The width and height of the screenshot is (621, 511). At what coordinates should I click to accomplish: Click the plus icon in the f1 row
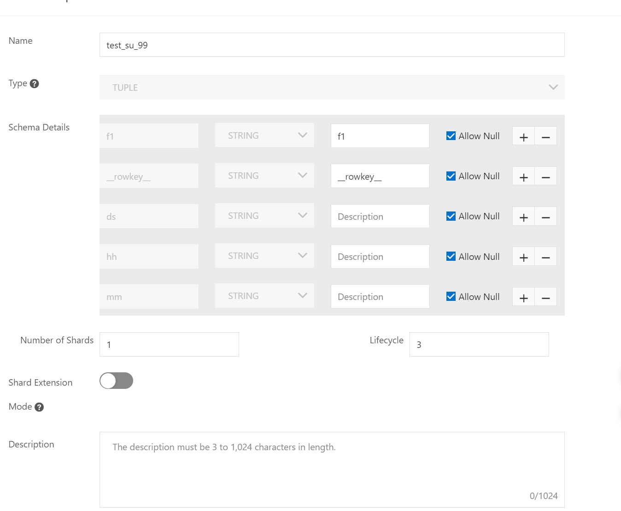click(x=523, y=136)
